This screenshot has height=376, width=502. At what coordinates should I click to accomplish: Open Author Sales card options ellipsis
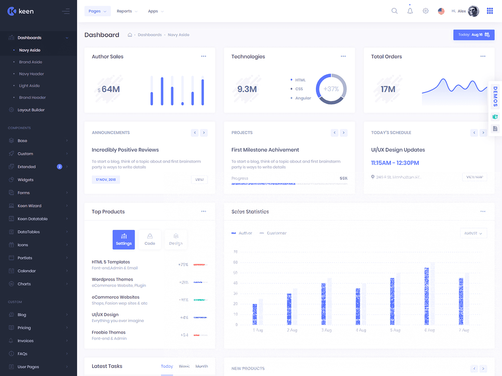pyautogui.click(x=203, y=56)
